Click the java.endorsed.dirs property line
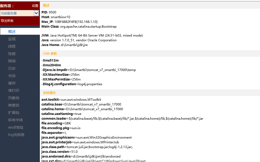 (81, 156)
